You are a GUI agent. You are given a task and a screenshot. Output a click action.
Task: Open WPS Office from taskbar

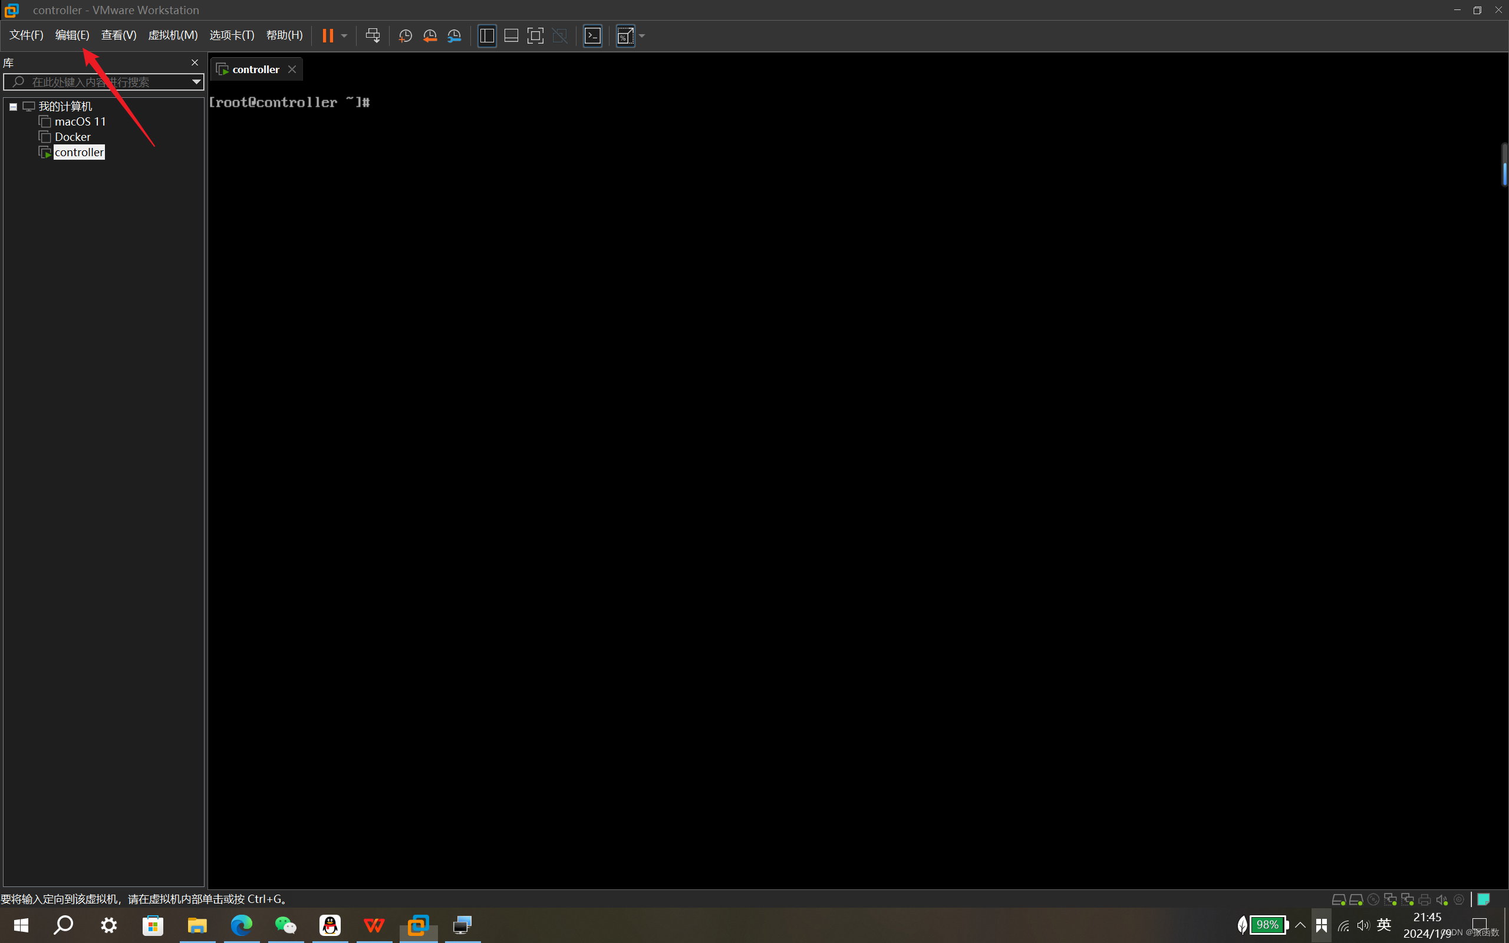click(374, 925)
